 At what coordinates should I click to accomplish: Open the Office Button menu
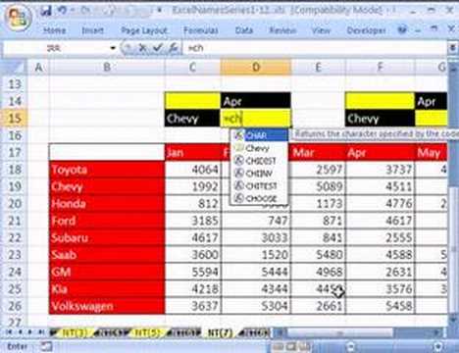click(18, 19)
